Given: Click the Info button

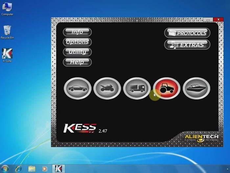Looking at the screenshot, I should coord(77,32).
